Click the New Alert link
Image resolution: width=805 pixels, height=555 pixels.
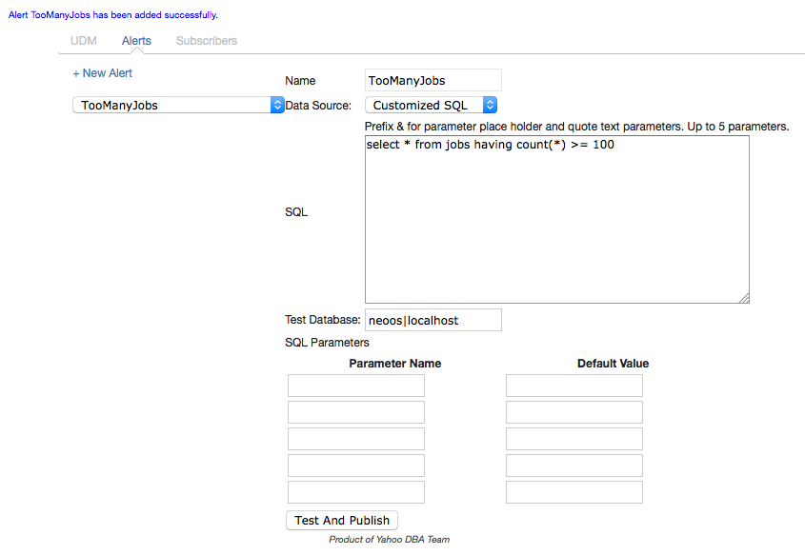103,73
